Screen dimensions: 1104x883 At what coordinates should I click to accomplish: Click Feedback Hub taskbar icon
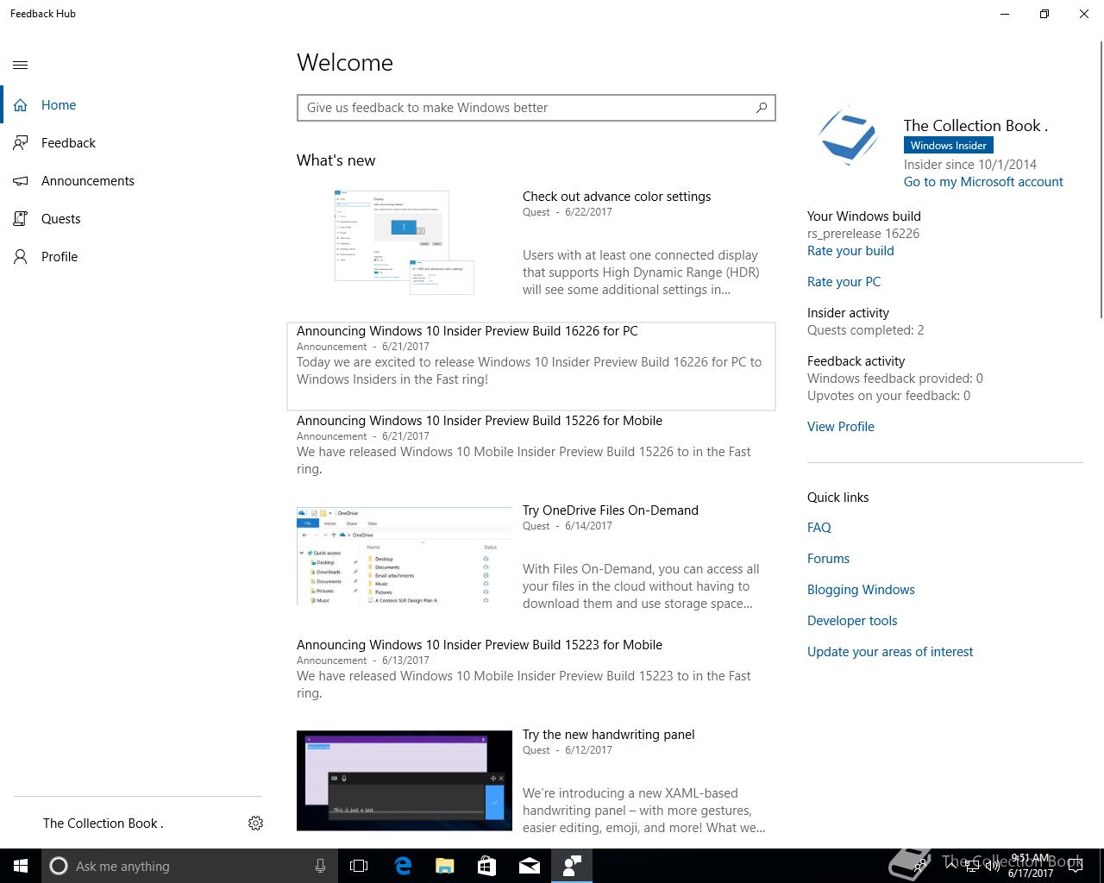tap(572, 866)
